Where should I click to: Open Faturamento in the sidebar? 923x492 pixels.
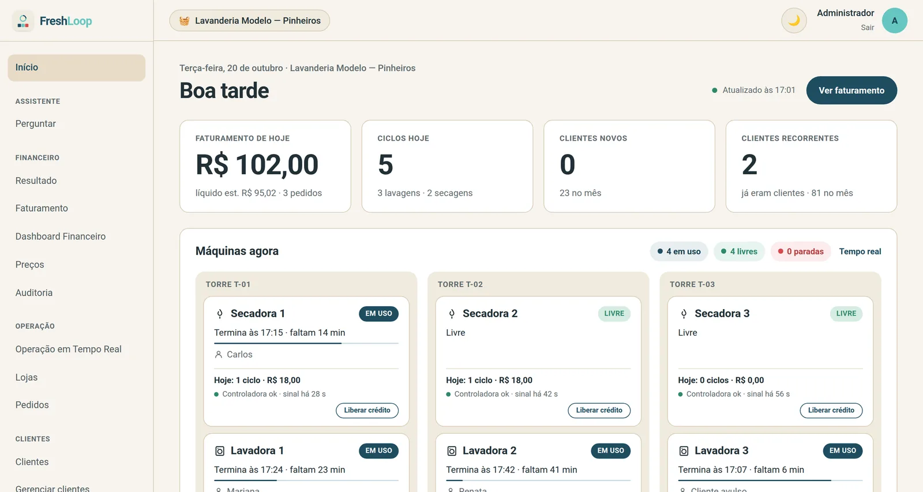click(42, 208)
